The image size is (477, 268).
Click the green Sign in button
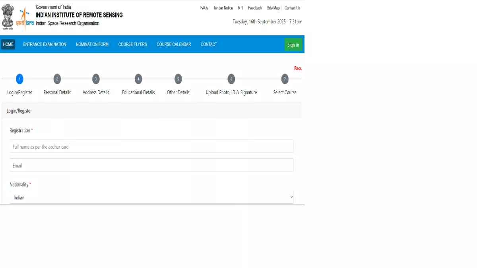coord(293,44)
